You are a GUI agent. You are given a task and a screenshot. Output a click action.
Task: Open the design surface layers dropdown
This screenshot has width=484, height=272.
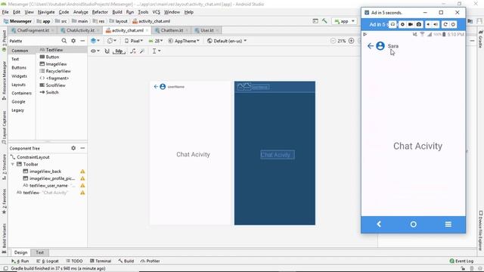pyautogui.click(x=95, y=41)
